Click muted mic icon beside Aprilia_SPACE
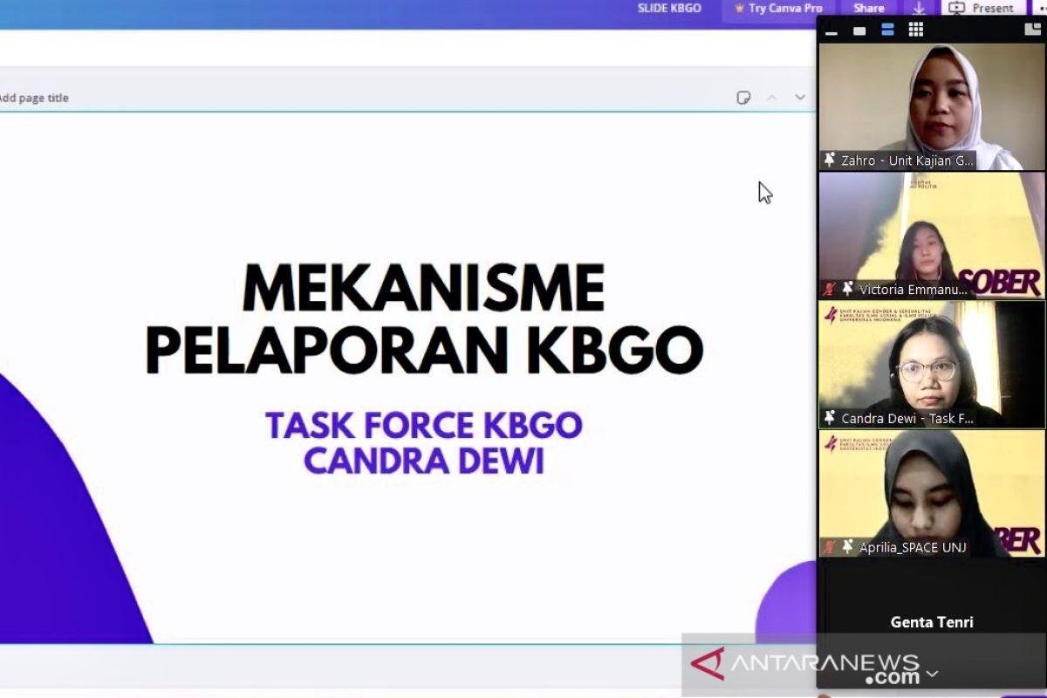This screenshot has width=1047, height=698. 830,547
